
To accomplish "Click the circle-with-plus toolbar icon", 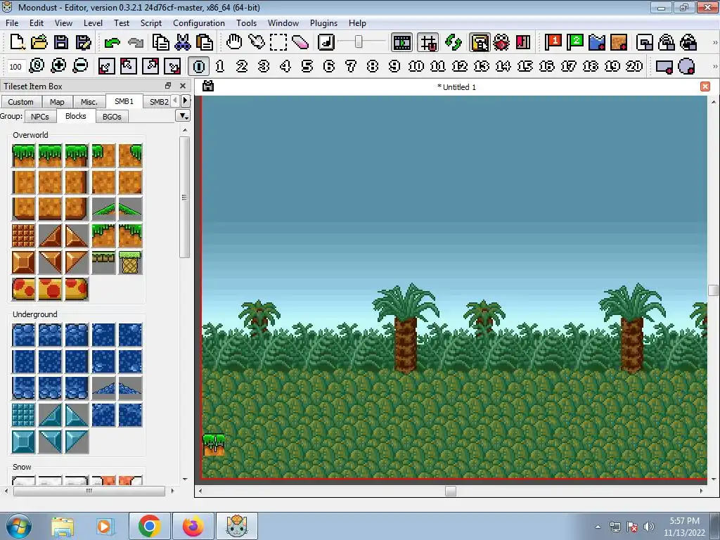I will (x=686, y=66).
